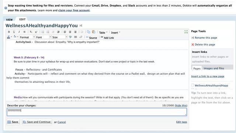View the HTML Source
The image size is (236, 133).
point(91,38)
